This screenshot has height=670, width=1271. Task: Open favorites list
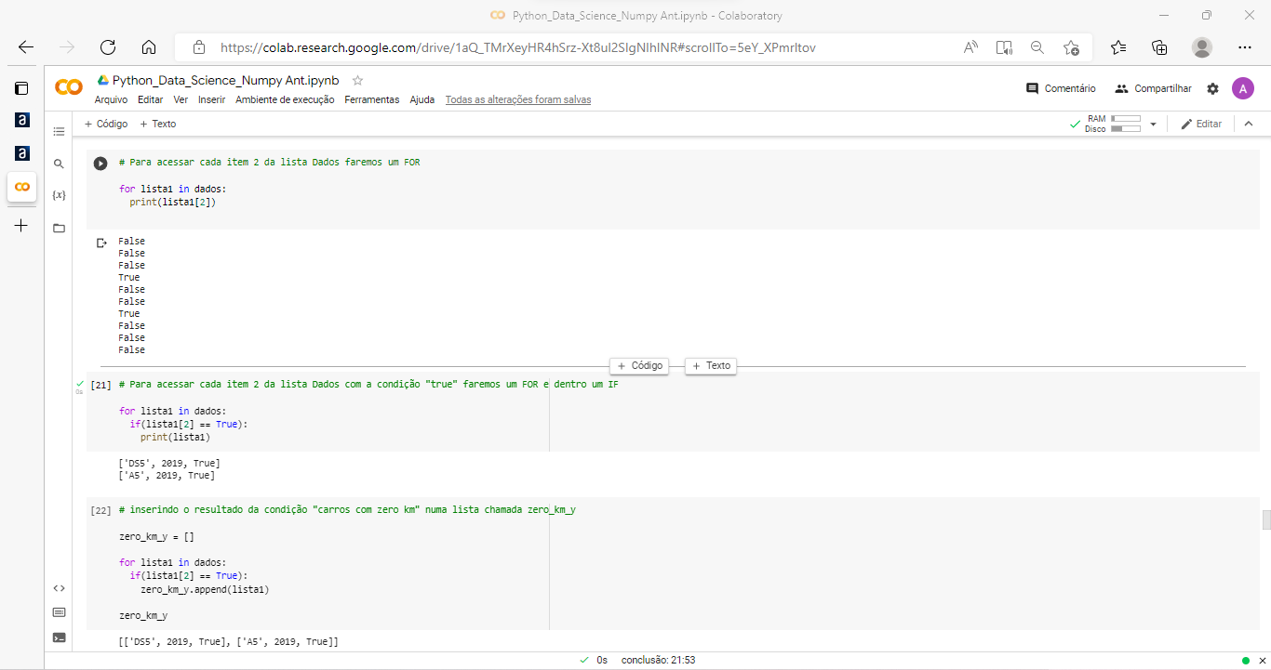pos(1118,47)
